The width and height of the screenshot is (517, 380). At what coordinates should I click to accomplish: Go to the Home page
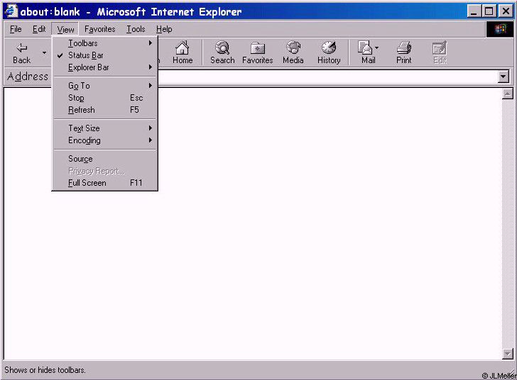click(183, 52)
